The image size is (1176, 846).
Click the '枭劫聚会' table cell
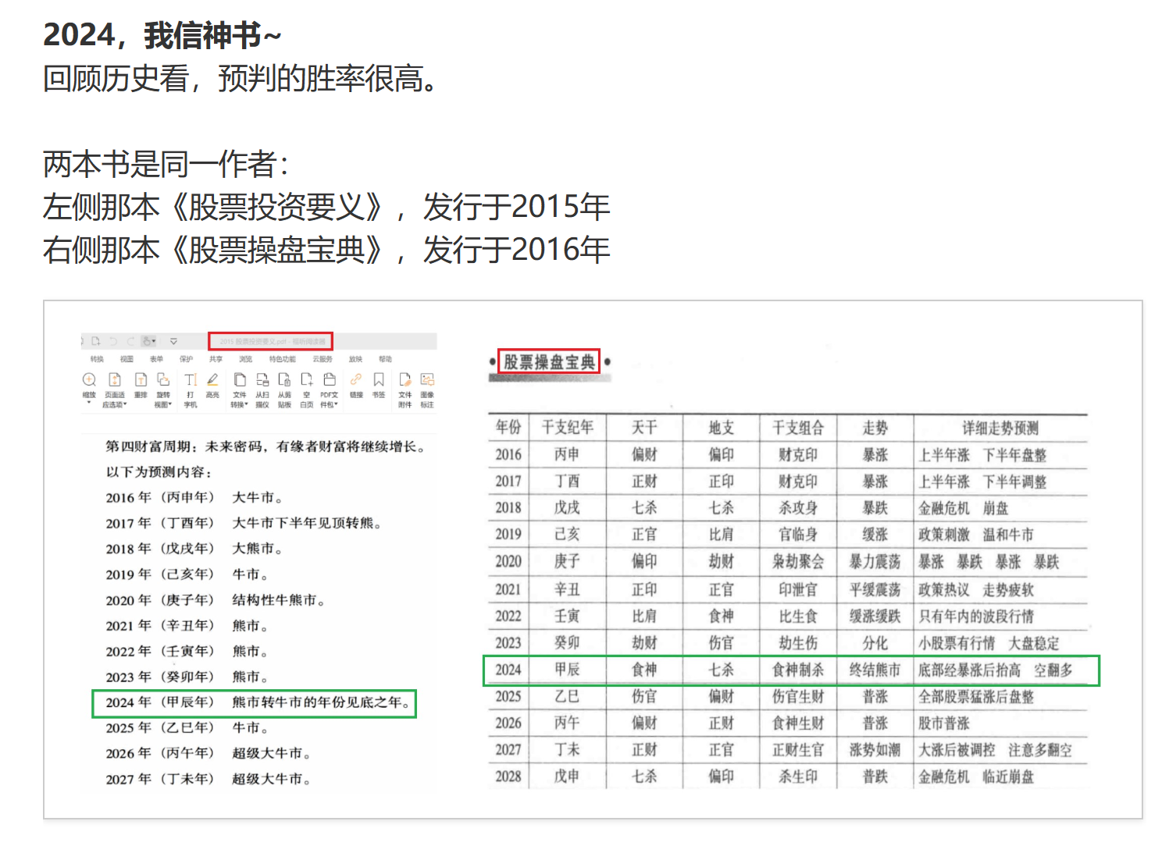pos(798,562)
